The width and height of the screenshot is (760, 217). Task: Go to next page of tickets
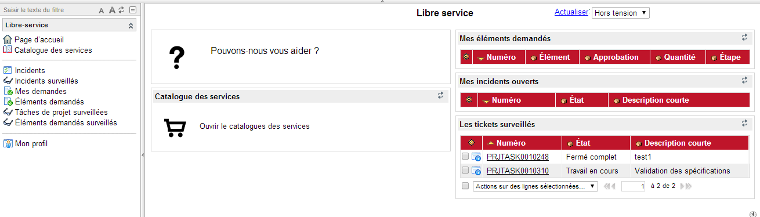(x=683, y=186)
